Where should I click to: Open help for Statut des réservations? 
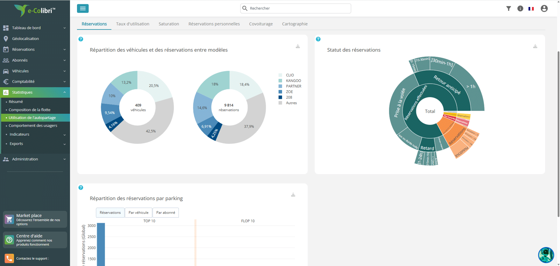click(x=318, y=39)
